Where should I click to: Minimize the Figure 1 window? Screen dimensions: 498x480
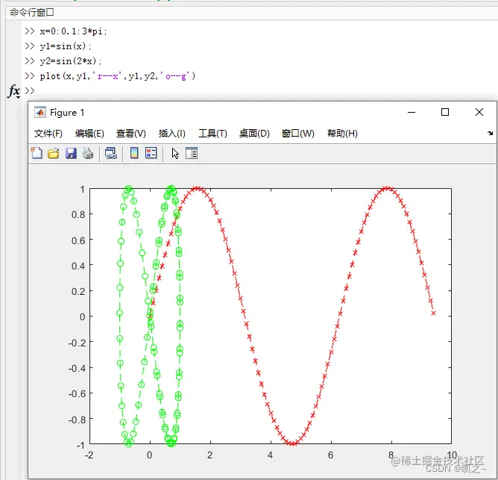(412, 112)
